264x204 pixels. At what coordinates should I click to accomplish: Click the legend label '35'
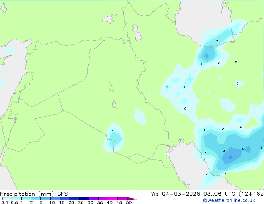100,202
